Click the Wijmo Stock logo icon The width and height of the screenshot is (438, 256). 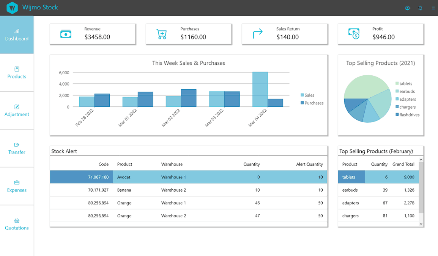(12, 8)
